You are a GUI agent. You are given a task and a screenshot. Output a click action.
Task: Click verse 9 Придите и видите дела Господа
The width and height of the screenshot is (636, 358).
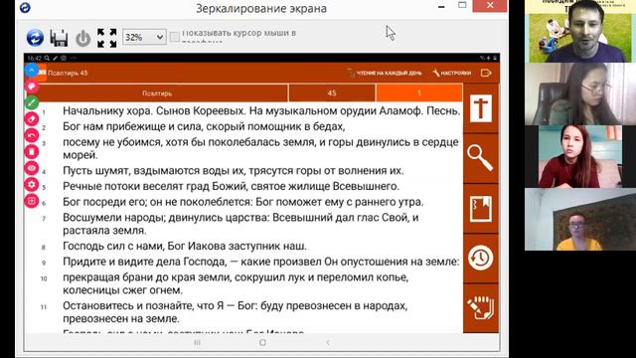point(261,262)
